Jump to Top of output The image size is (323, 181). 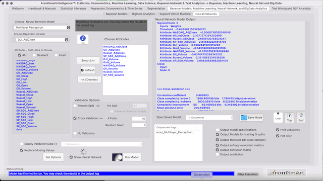tap(289, 117)
